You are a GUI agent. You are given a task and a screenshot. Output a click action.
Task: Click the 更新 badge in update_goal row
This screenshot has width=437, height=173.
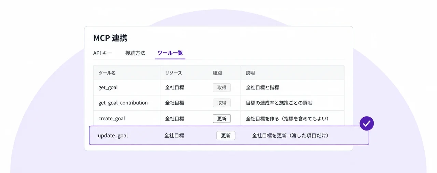click(x=226, y=136)
